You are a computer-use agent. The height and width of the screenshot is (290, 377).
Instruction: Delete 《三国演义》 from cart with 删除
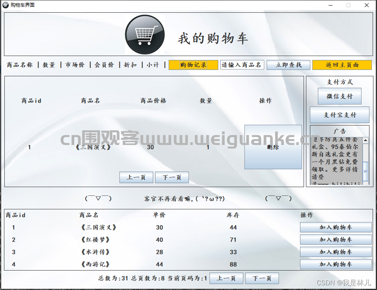pyautogui.click(x=273, y=147)
